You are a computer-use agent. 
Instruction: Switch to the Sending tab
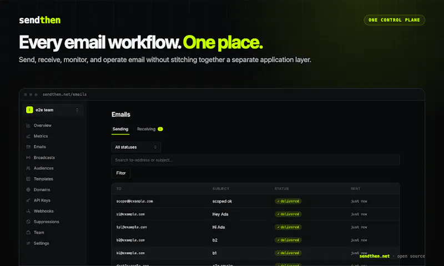point(120,129)
